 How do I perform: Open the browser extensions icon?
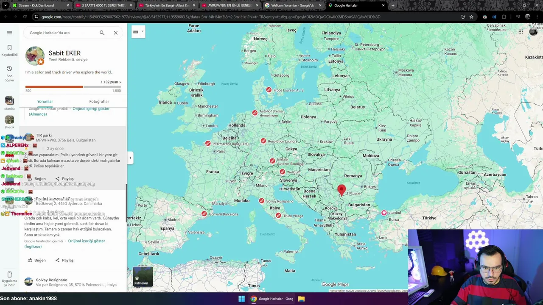[x=504, y=17]
